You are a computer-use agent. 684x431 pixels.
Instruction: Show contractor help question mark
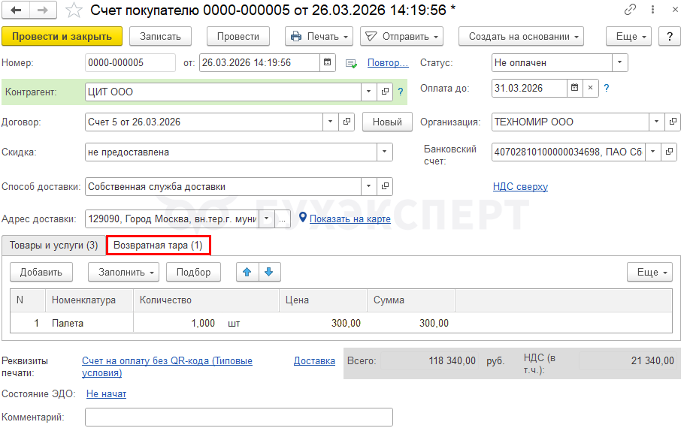click(x=401, y=92)
